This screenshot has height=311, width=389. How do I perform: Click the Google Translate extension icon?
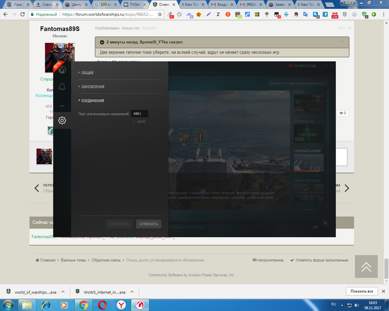(x=306, y=15)
